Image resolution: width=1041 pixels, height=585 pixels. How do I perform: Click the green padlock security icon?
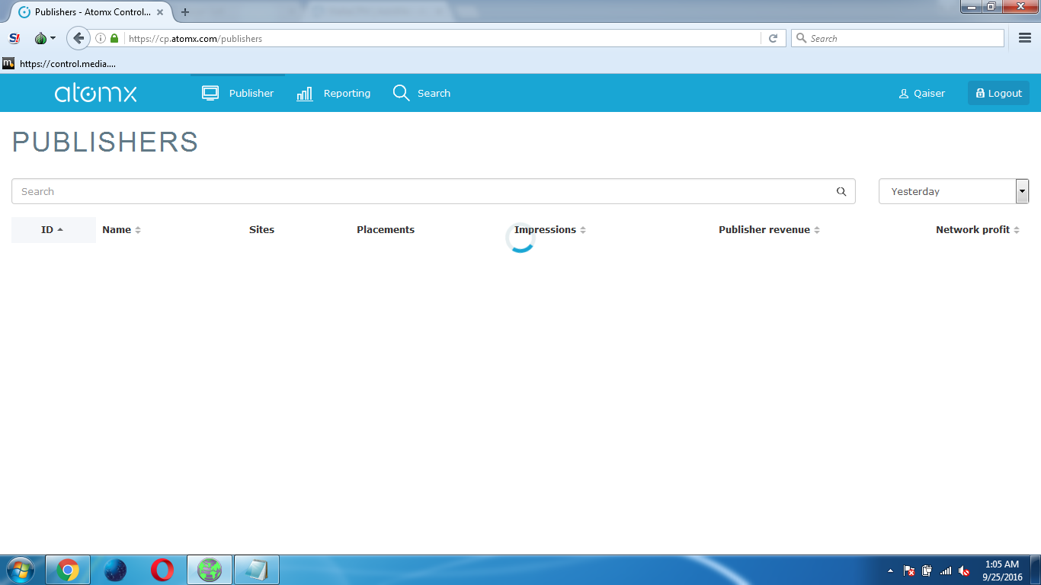coord(114,38)
